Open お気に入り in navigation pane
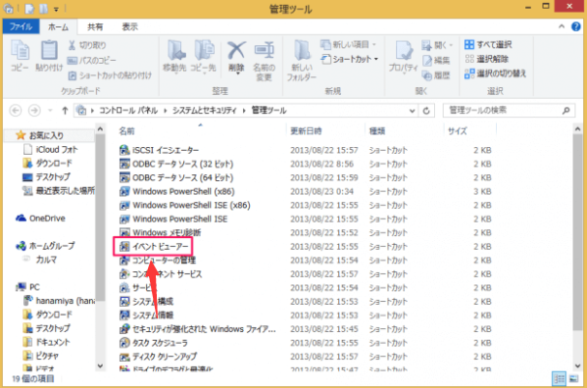587x388 pixels. pyautogui.click(x=39, y=135)
